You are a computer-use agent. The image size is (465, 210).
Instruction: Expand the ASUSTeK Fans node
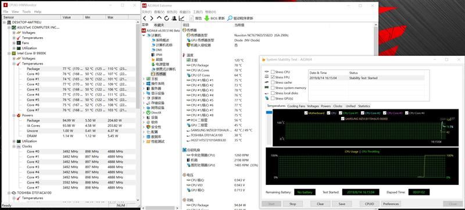(x=14, y=43)
